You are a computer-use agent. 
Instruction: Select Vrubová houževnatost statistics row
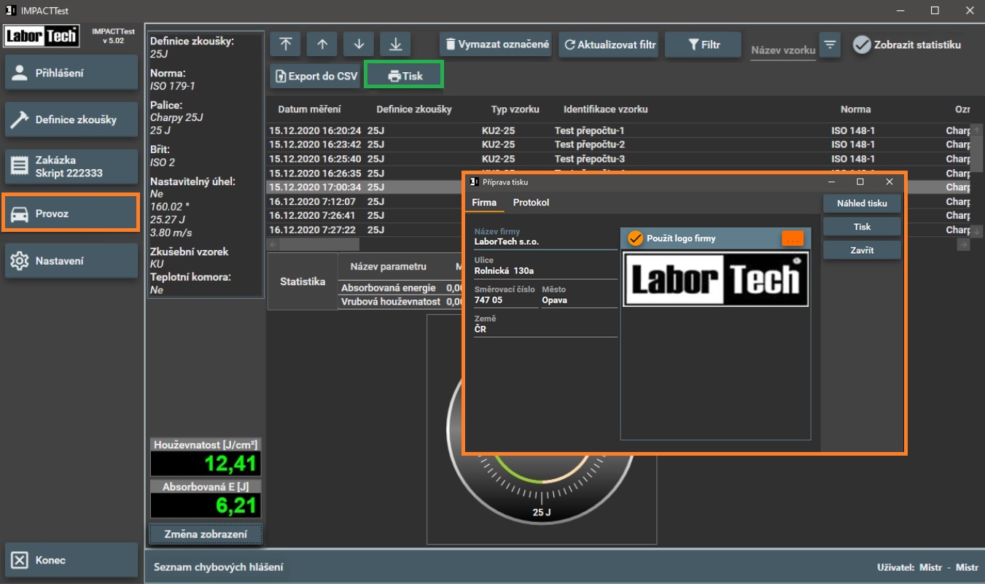[x=401, y=301]
